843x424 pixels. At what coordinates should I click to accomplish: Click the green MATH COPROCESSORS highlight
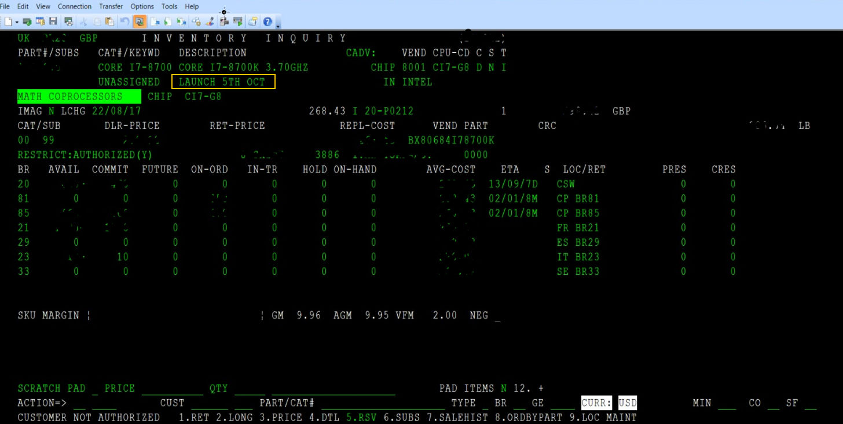(x=79, y=97)
